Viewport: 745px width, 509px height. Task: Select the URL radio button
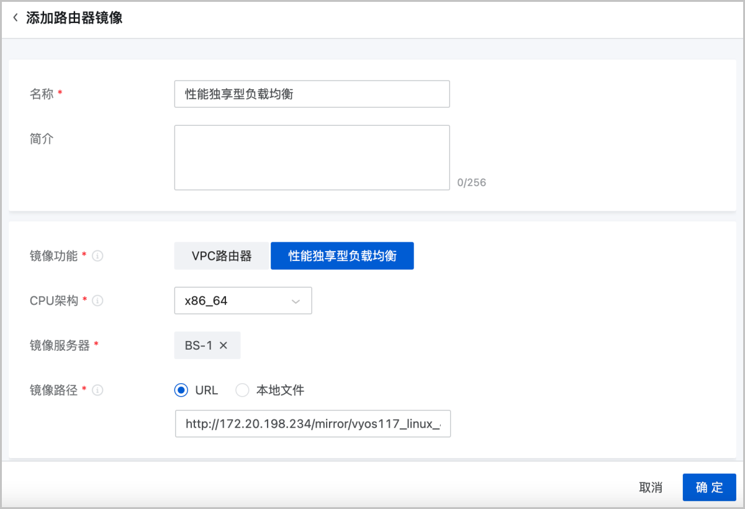(181, 391)
